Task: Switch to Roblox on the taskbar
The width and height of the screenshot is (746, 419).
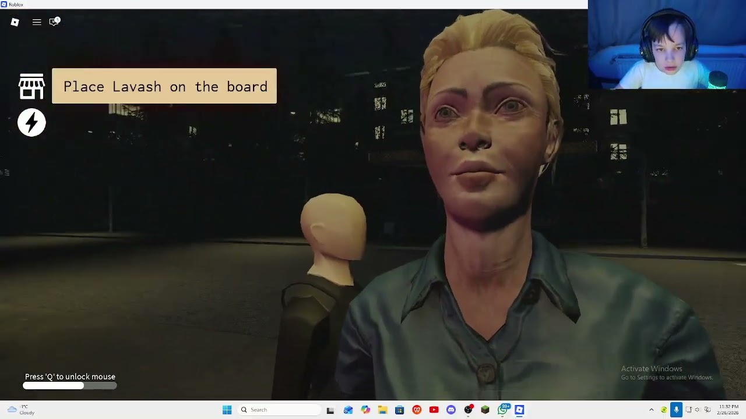Action: click(x=519, y=410)
